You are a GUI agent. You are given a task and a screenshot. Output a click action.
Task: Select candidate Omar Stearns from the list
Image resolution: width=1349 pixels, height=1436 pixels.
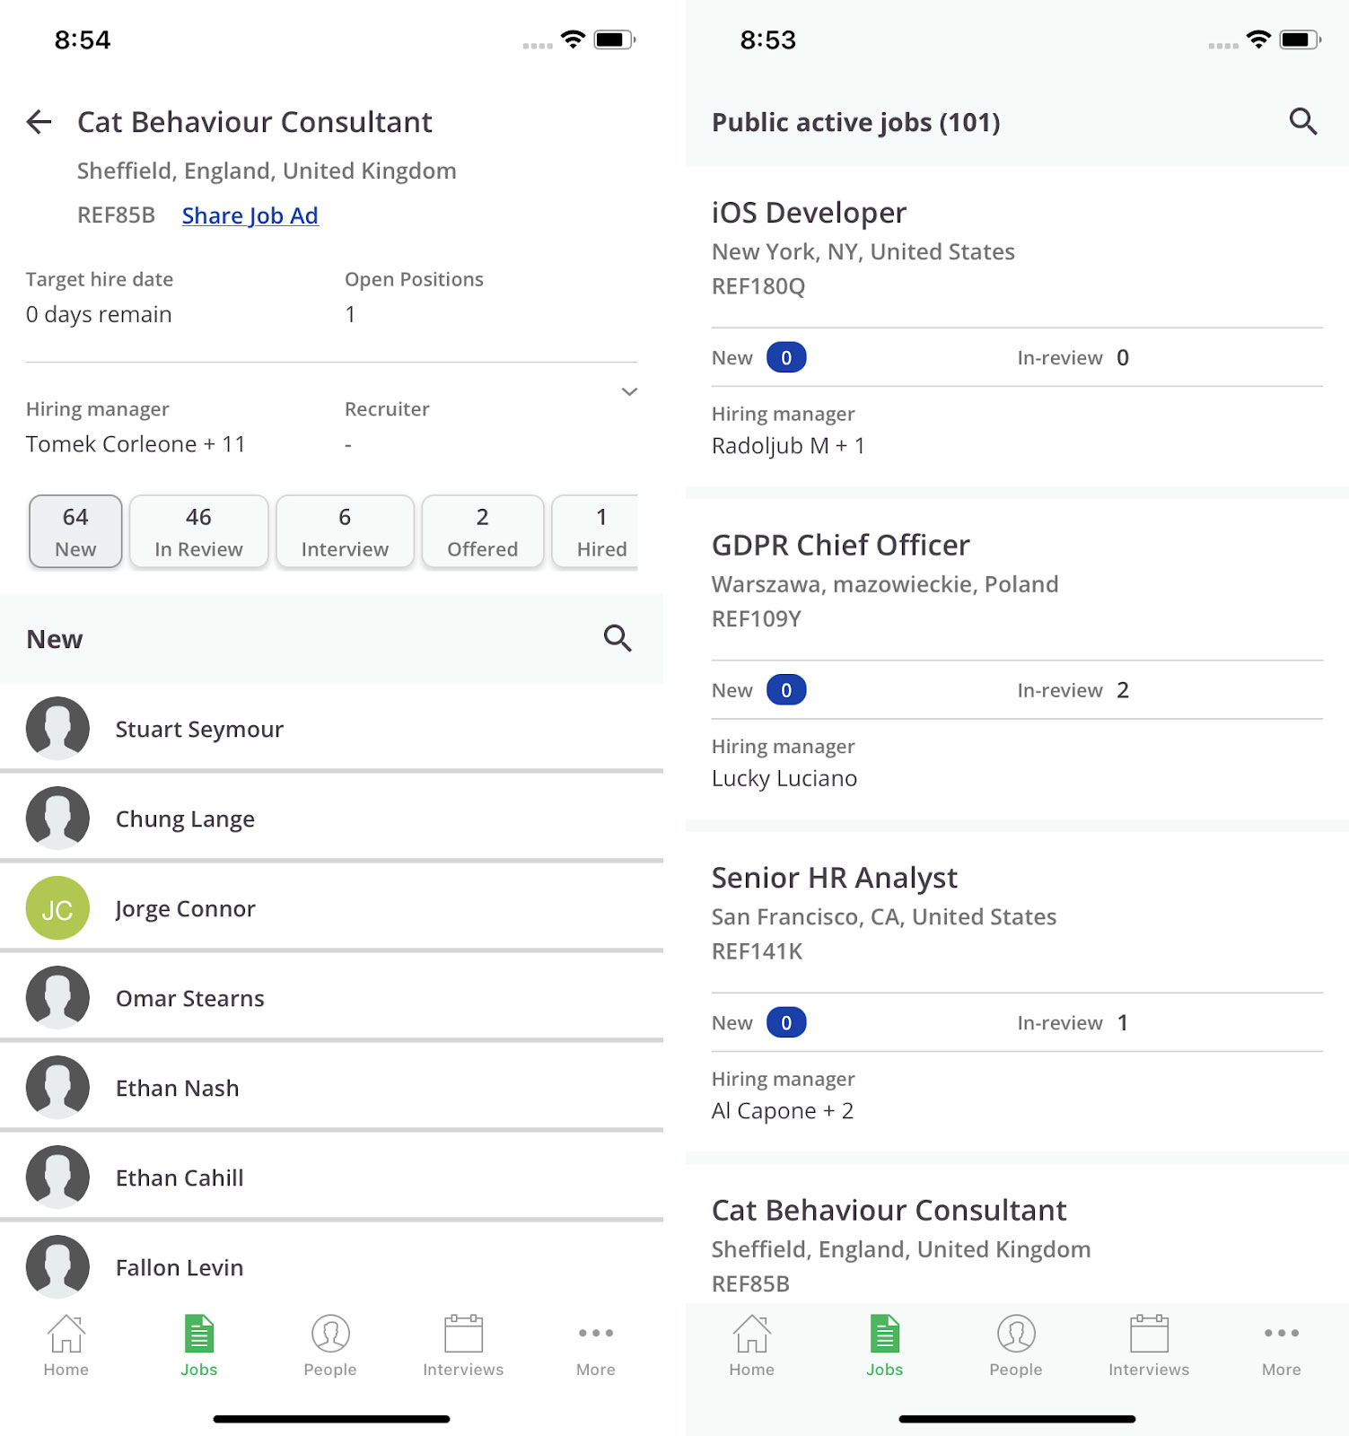point(190,998)
